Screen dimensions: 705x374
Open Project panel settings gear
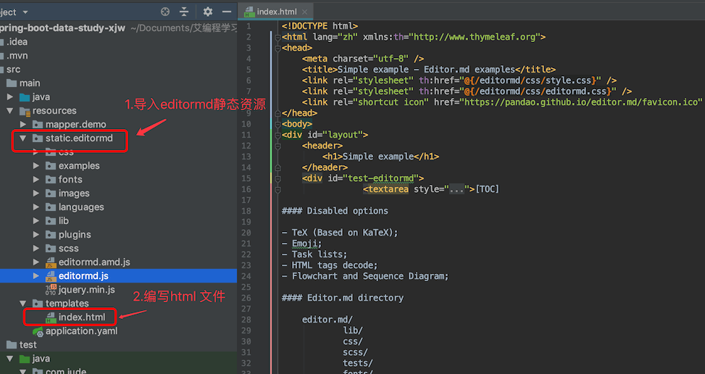coord(207,12)
